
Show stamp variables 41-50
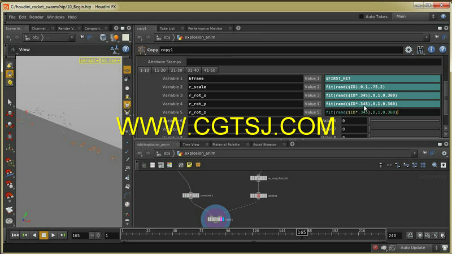point(210,70)
